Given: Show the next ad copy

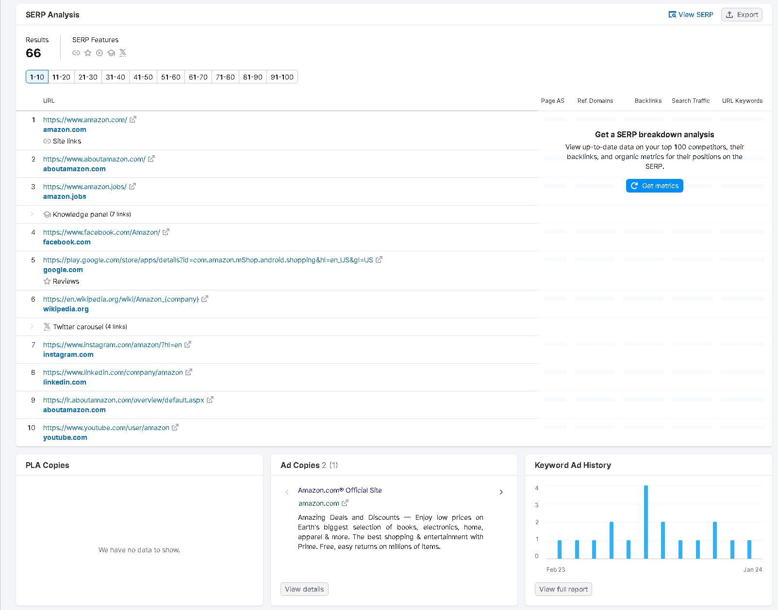Looking at the screenshot, I should click(x=501, y=492).
